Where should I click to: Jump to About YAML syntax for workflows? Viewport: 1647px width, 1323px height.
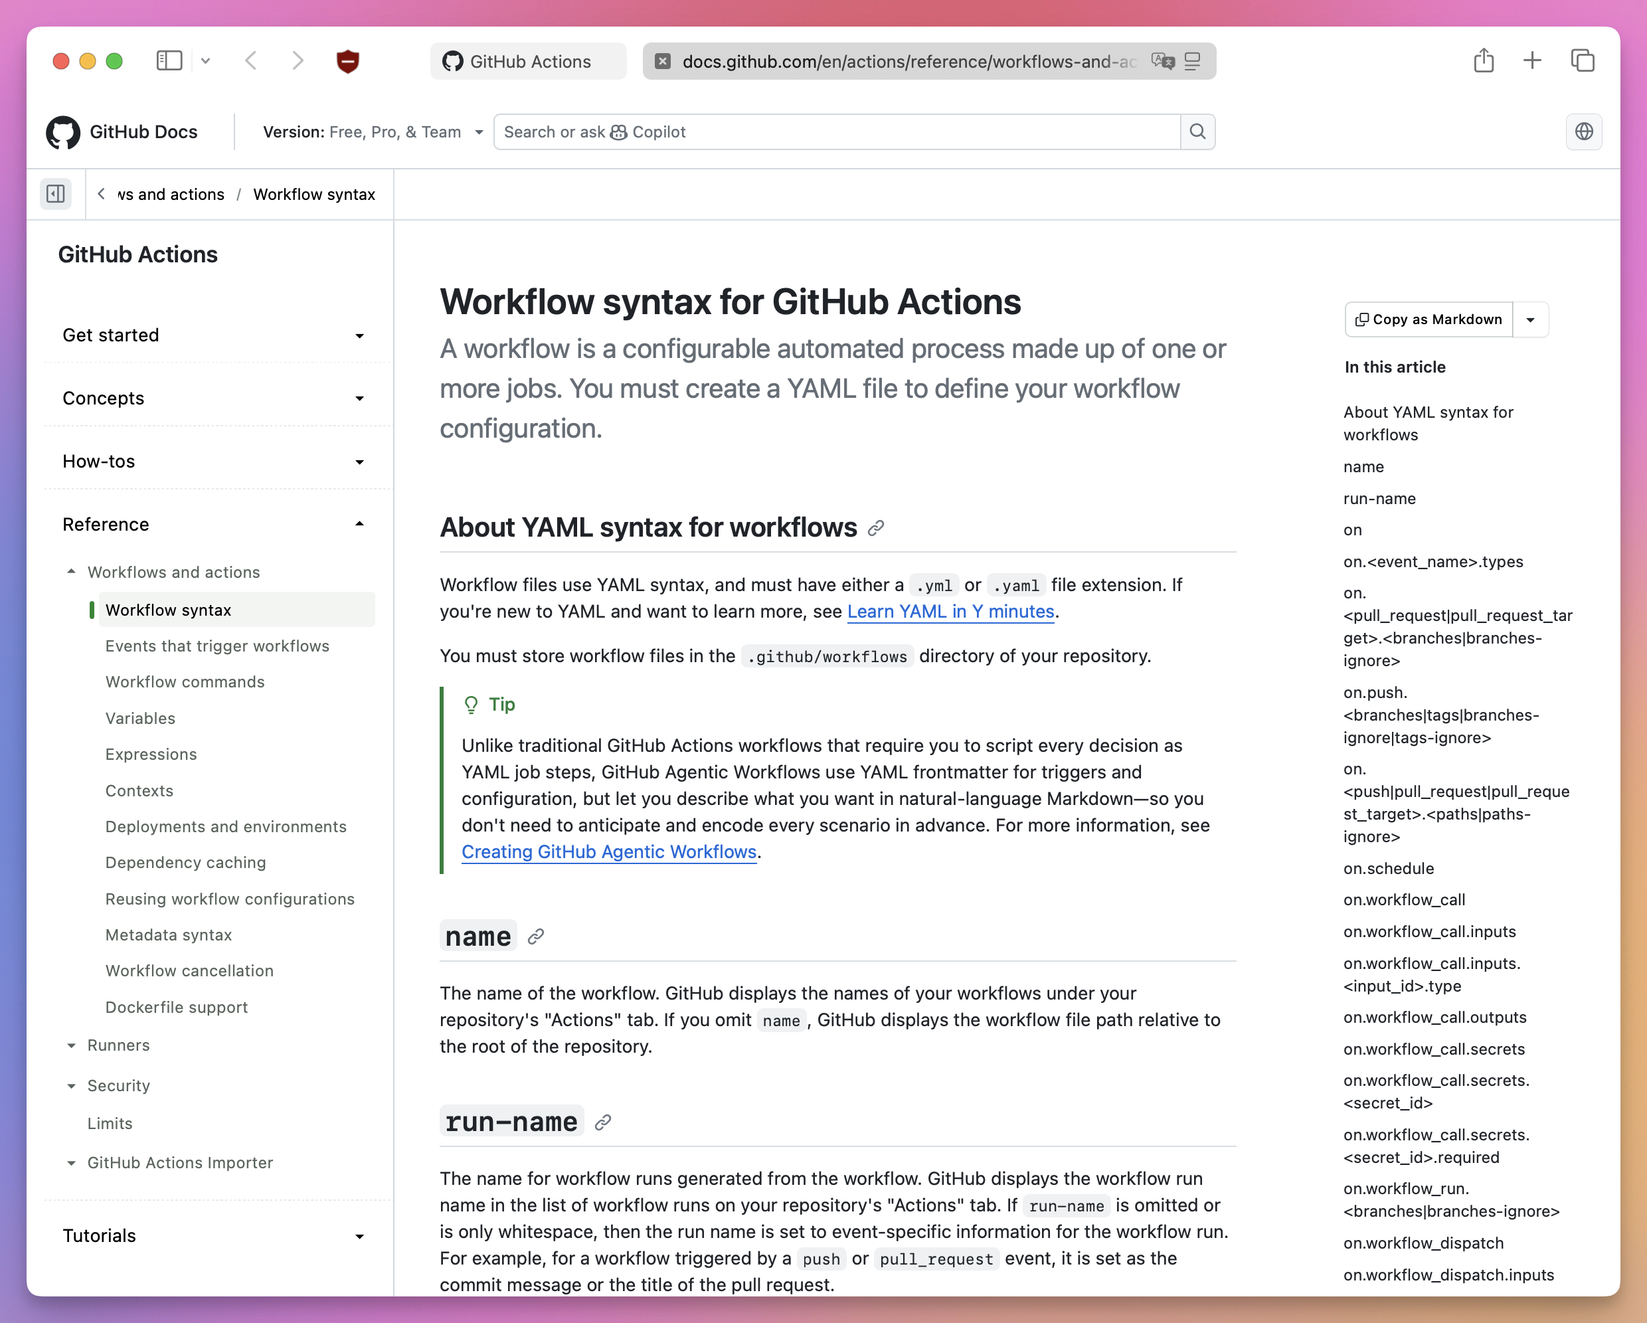pos(1428,423)
